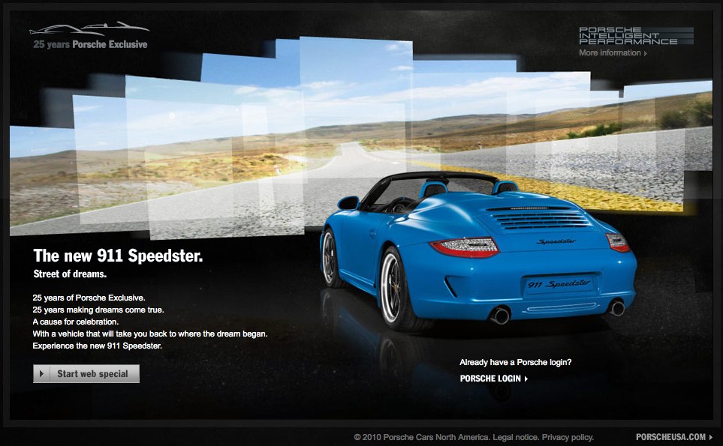Click the line "25 years of Porsche Exclusive."
The height and width of the screenshot is (446, 723).
tap(89, 298)
